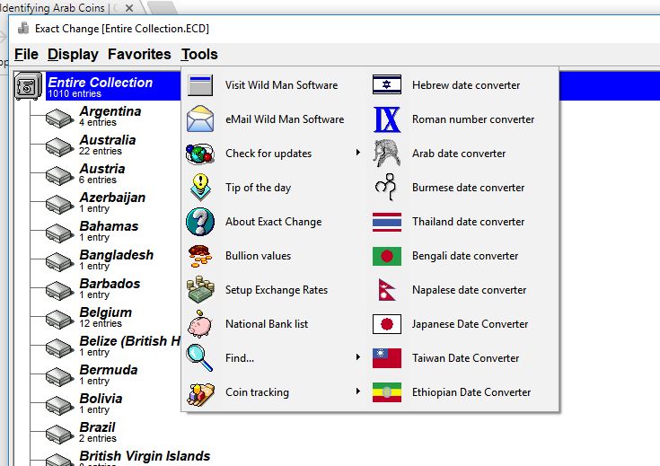
Task: Click the Bangladesh flag Bengali converter icon
Action: tap(387, 256)
